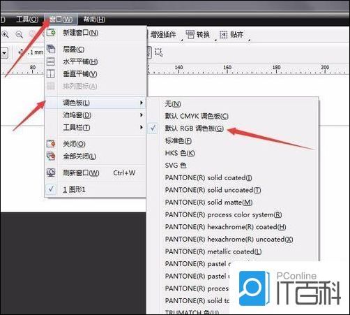Expand the 泊坞窗(D) submenu
This screenshot has width=350, height=315.
pyautogui.click(x=96, y=115)
